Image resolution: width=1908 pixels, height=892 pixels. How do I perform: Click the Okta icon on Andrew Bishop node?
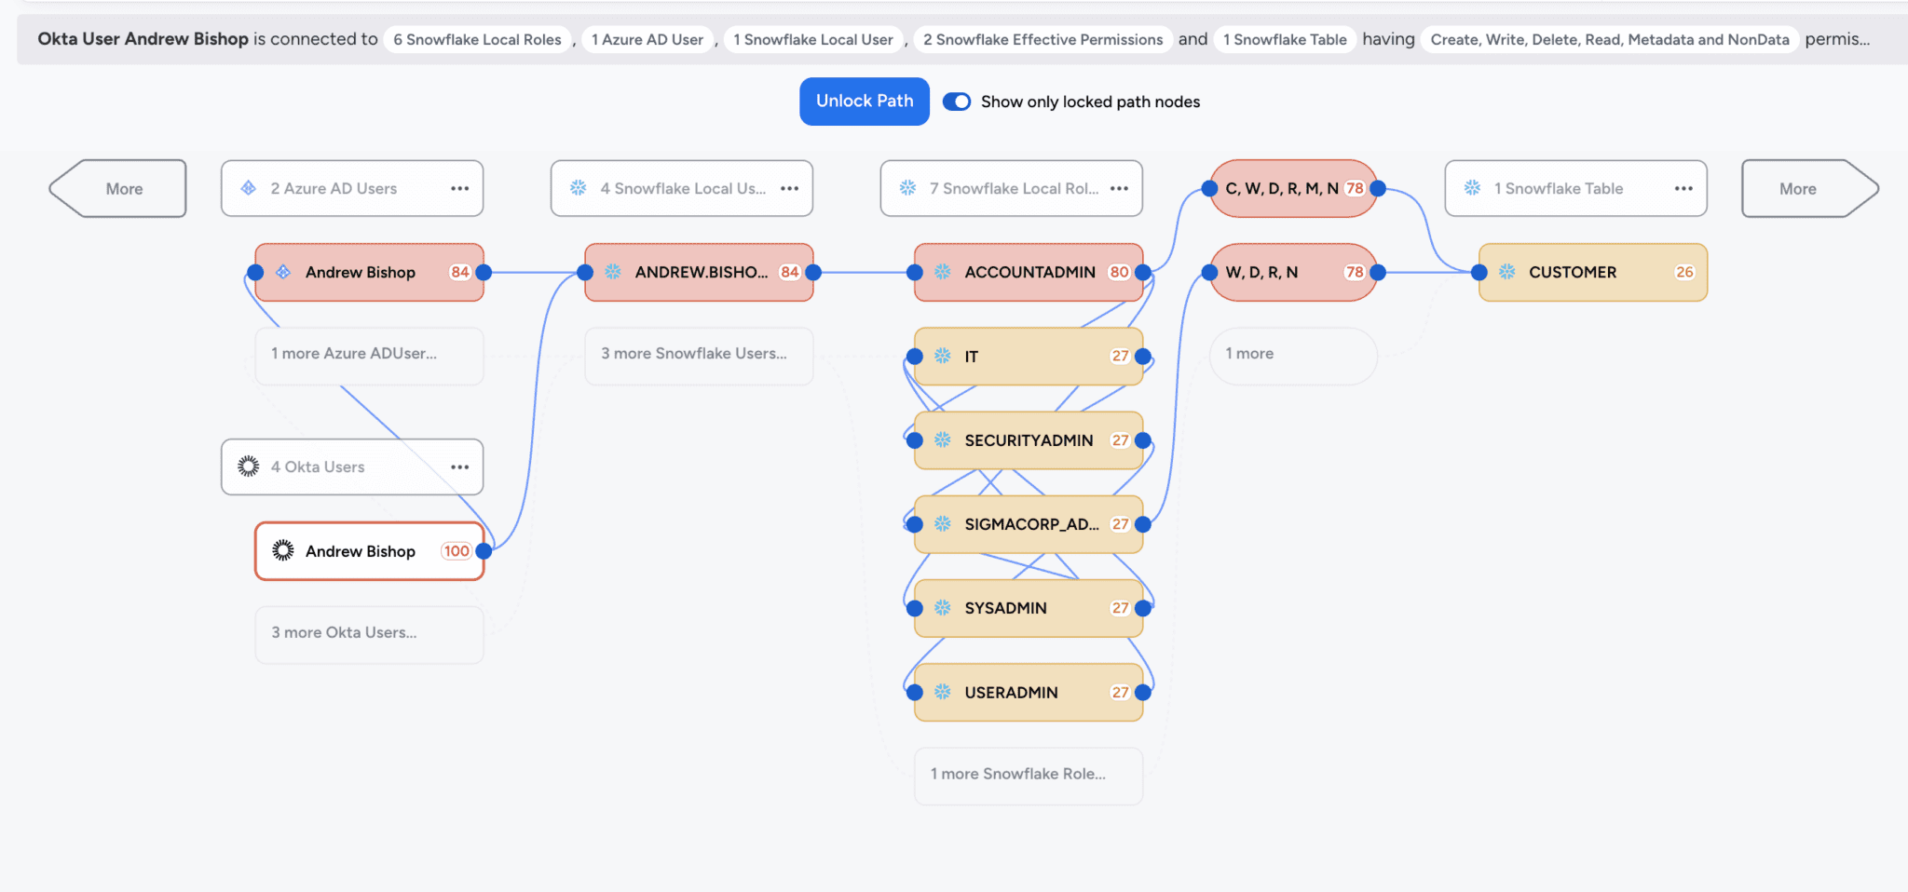click(280, 551)
